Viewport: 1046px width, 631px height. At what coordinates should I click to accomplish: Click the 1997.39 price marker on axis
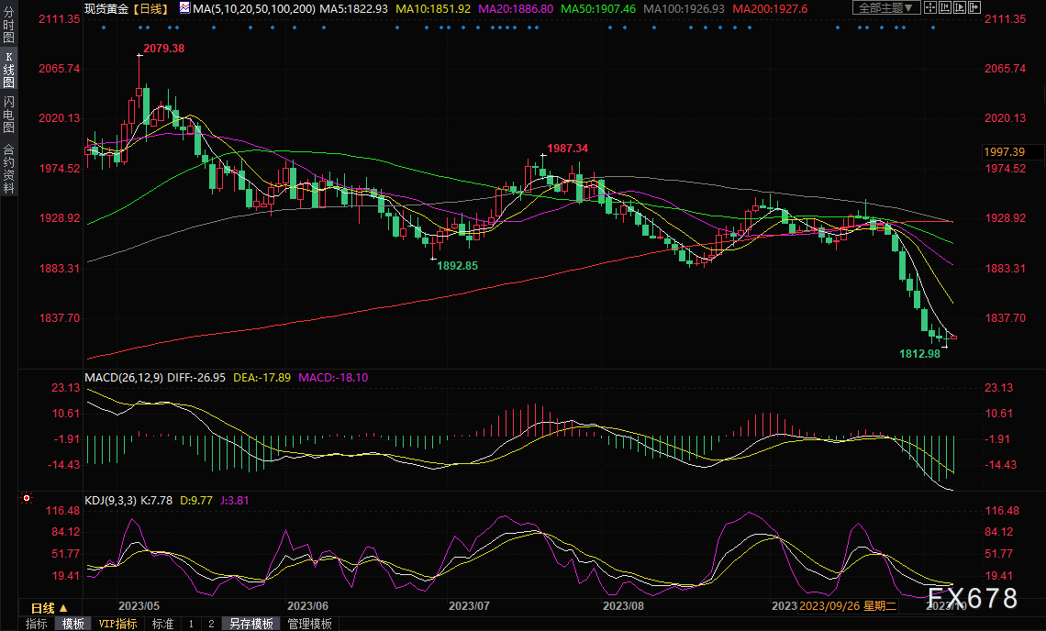point(1007,152)
